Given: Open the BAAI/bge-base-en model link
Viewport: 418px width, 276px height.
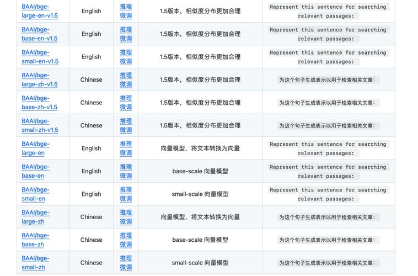Looking at the screenshot, I should click(36, 171).
